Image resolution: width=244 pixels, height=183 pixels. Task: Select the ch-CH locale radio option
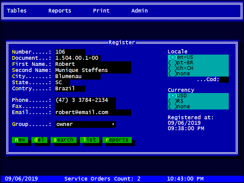click(198, 68)
